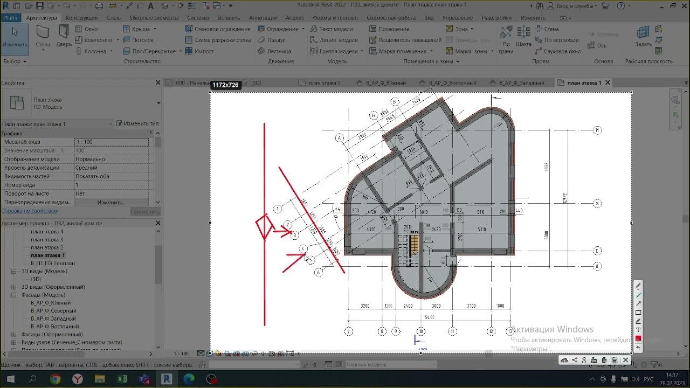This screenshot has height=388, width=690.
Task: Close the план этажа 1 view tab
Action: click(608, 83)
